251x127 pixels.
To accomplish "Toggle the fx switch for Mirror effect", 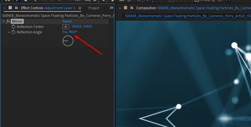I will coord(8,21).
